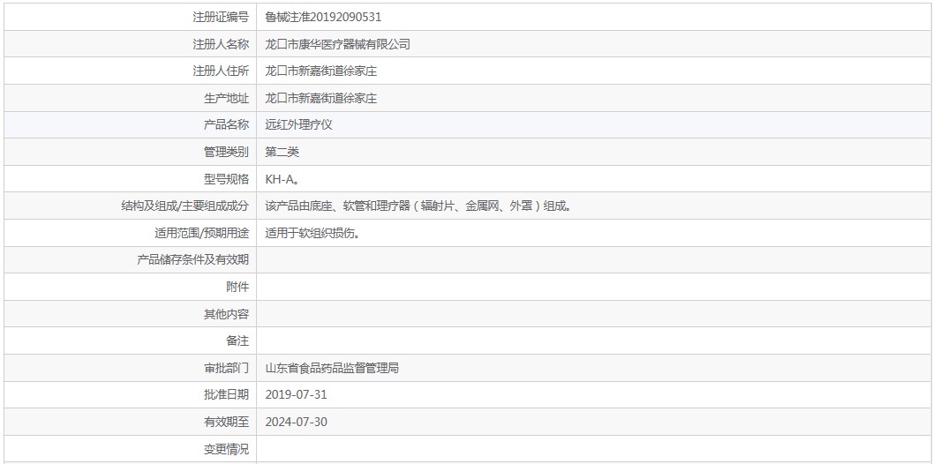This screenshot has width=933, height=464.
Task: Click the 注册人名称 label
Action: 221,44
